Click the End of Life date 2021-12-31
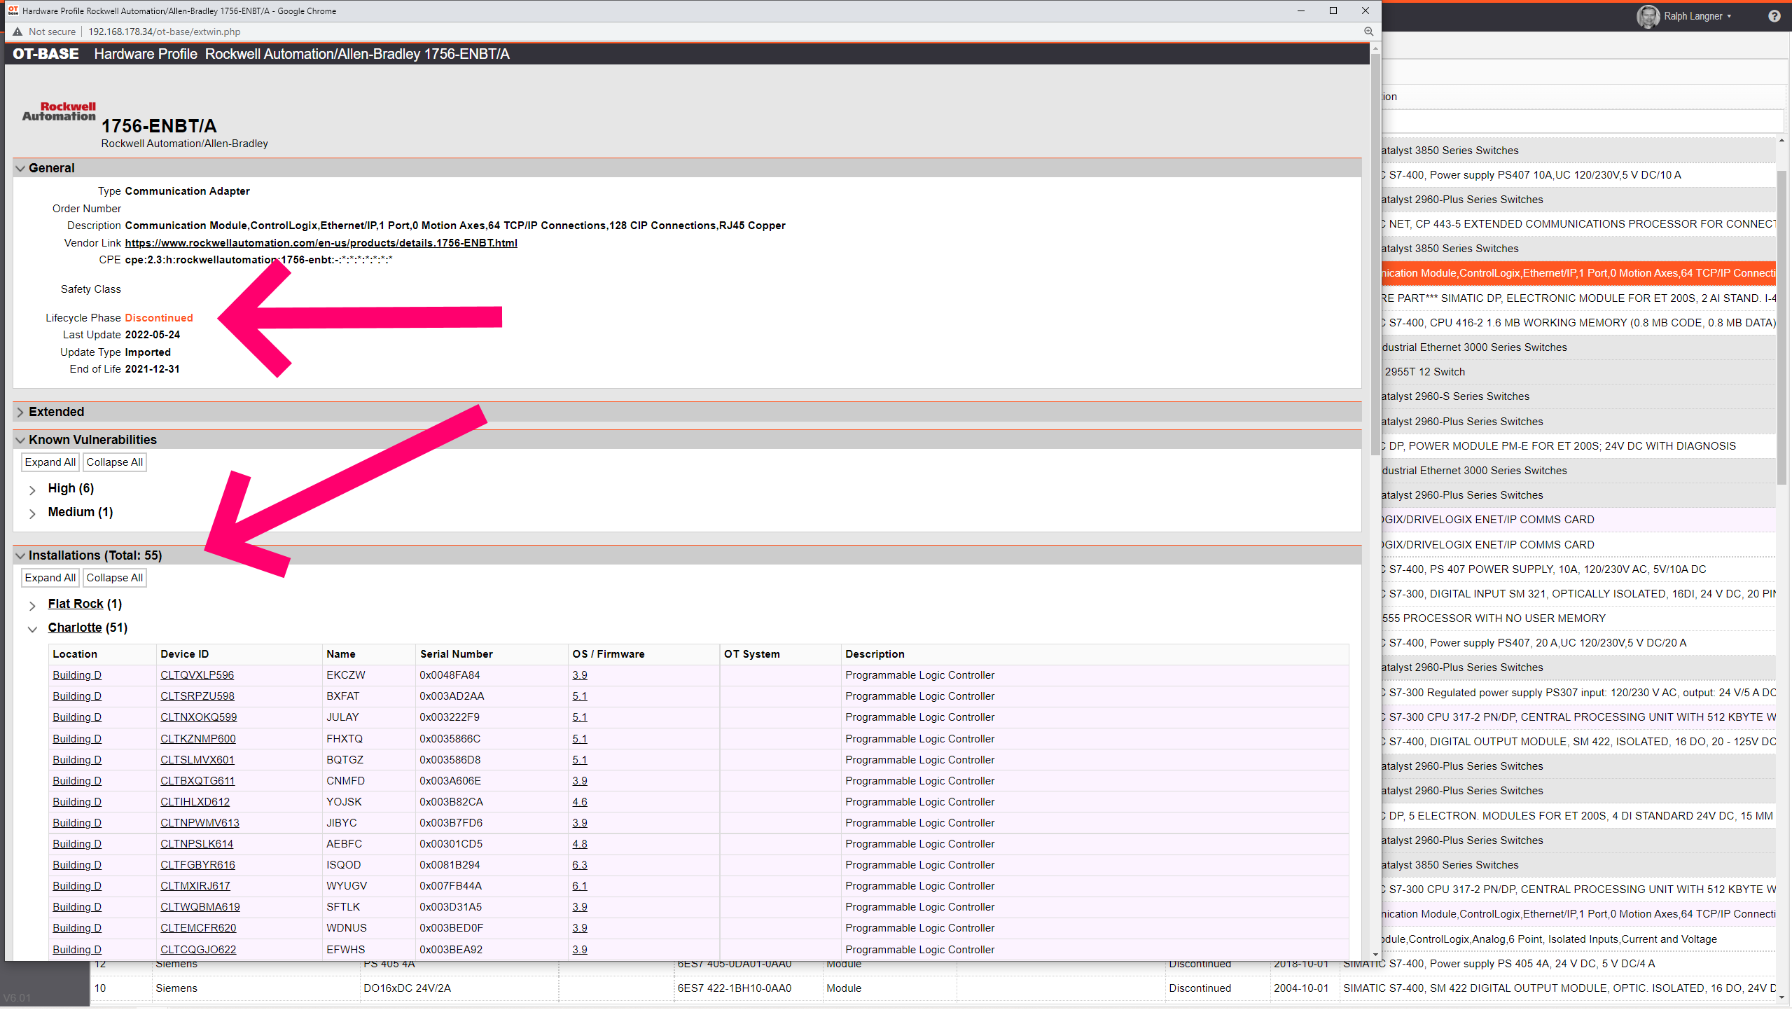 (152, 369)
